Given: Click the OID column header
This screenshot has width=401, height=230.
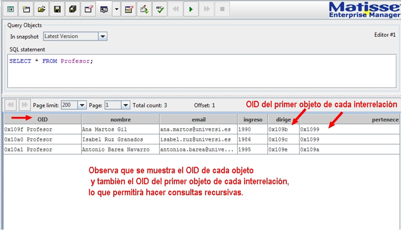Looking at the screenshot, I should tap(43, 120).
